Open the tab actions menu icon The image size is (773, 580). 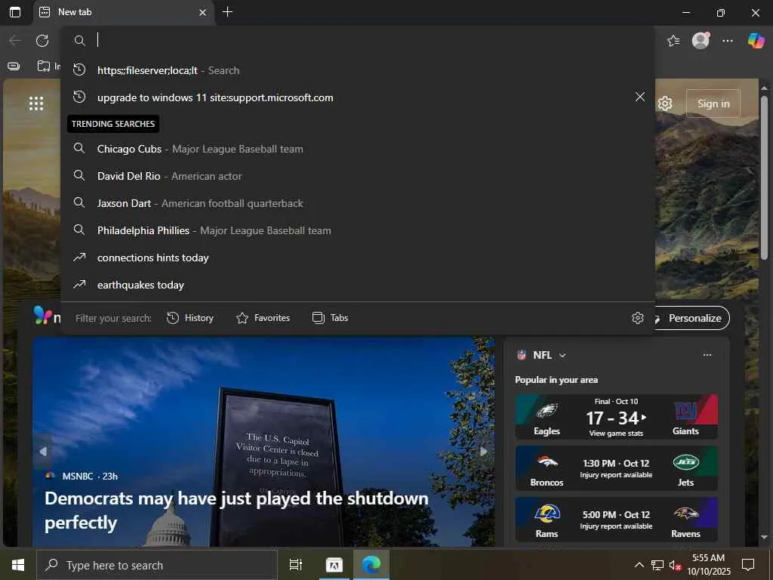pos(15,12)
